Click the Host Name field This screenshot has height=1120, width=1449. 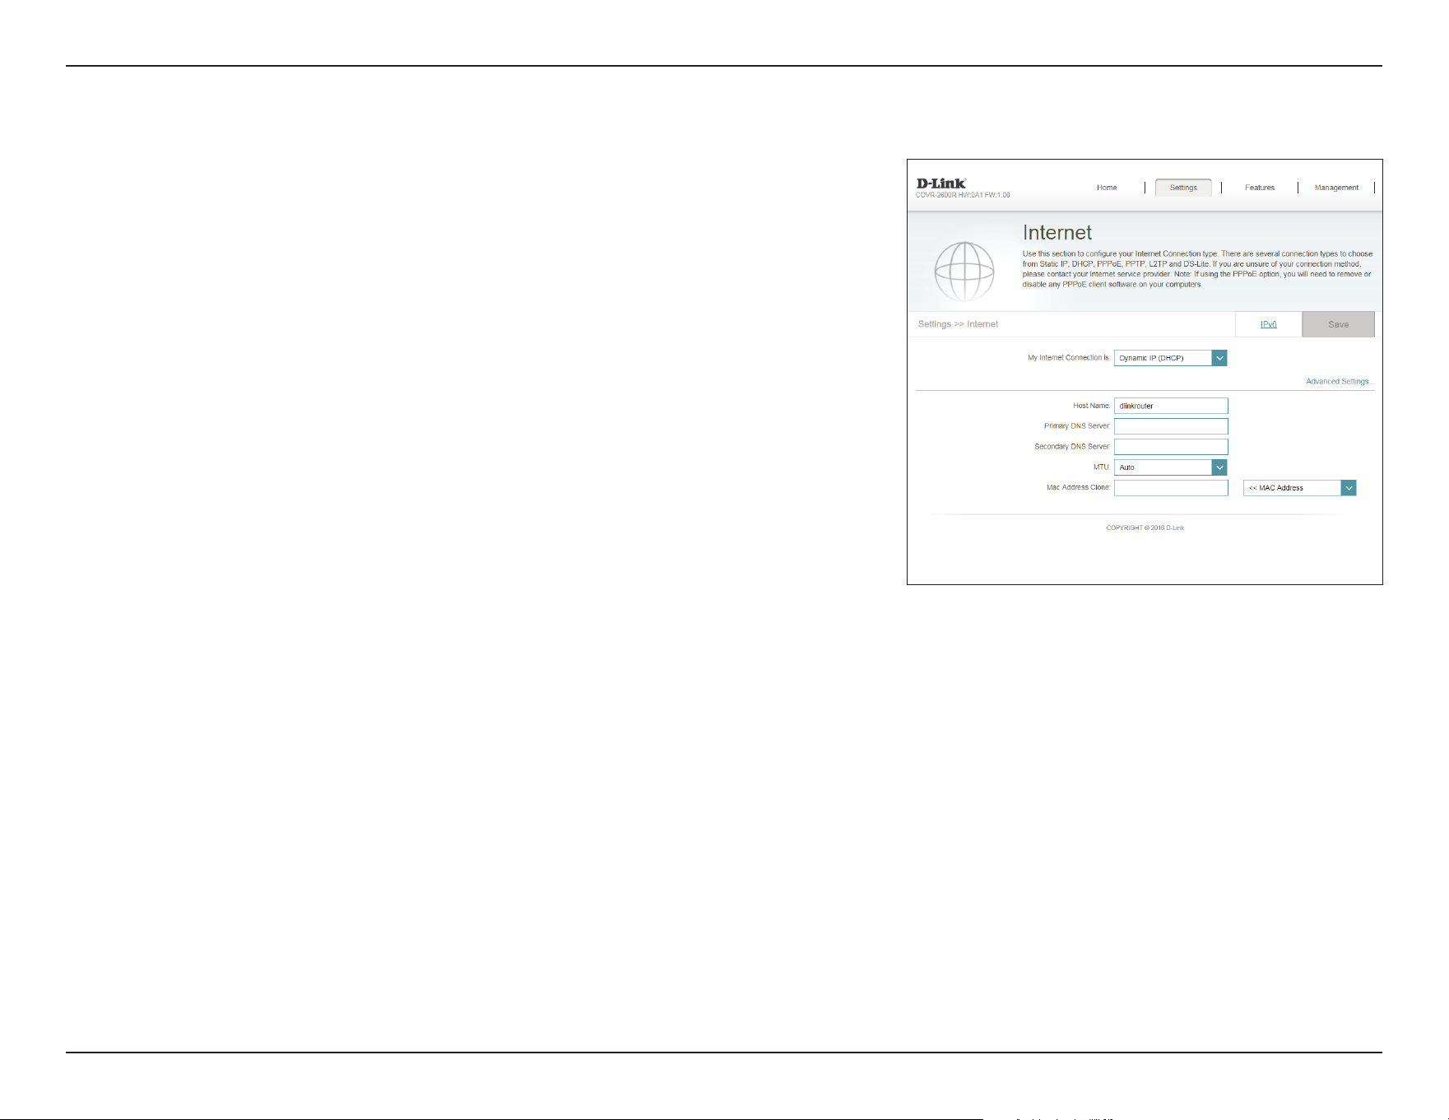[1171, 406]
